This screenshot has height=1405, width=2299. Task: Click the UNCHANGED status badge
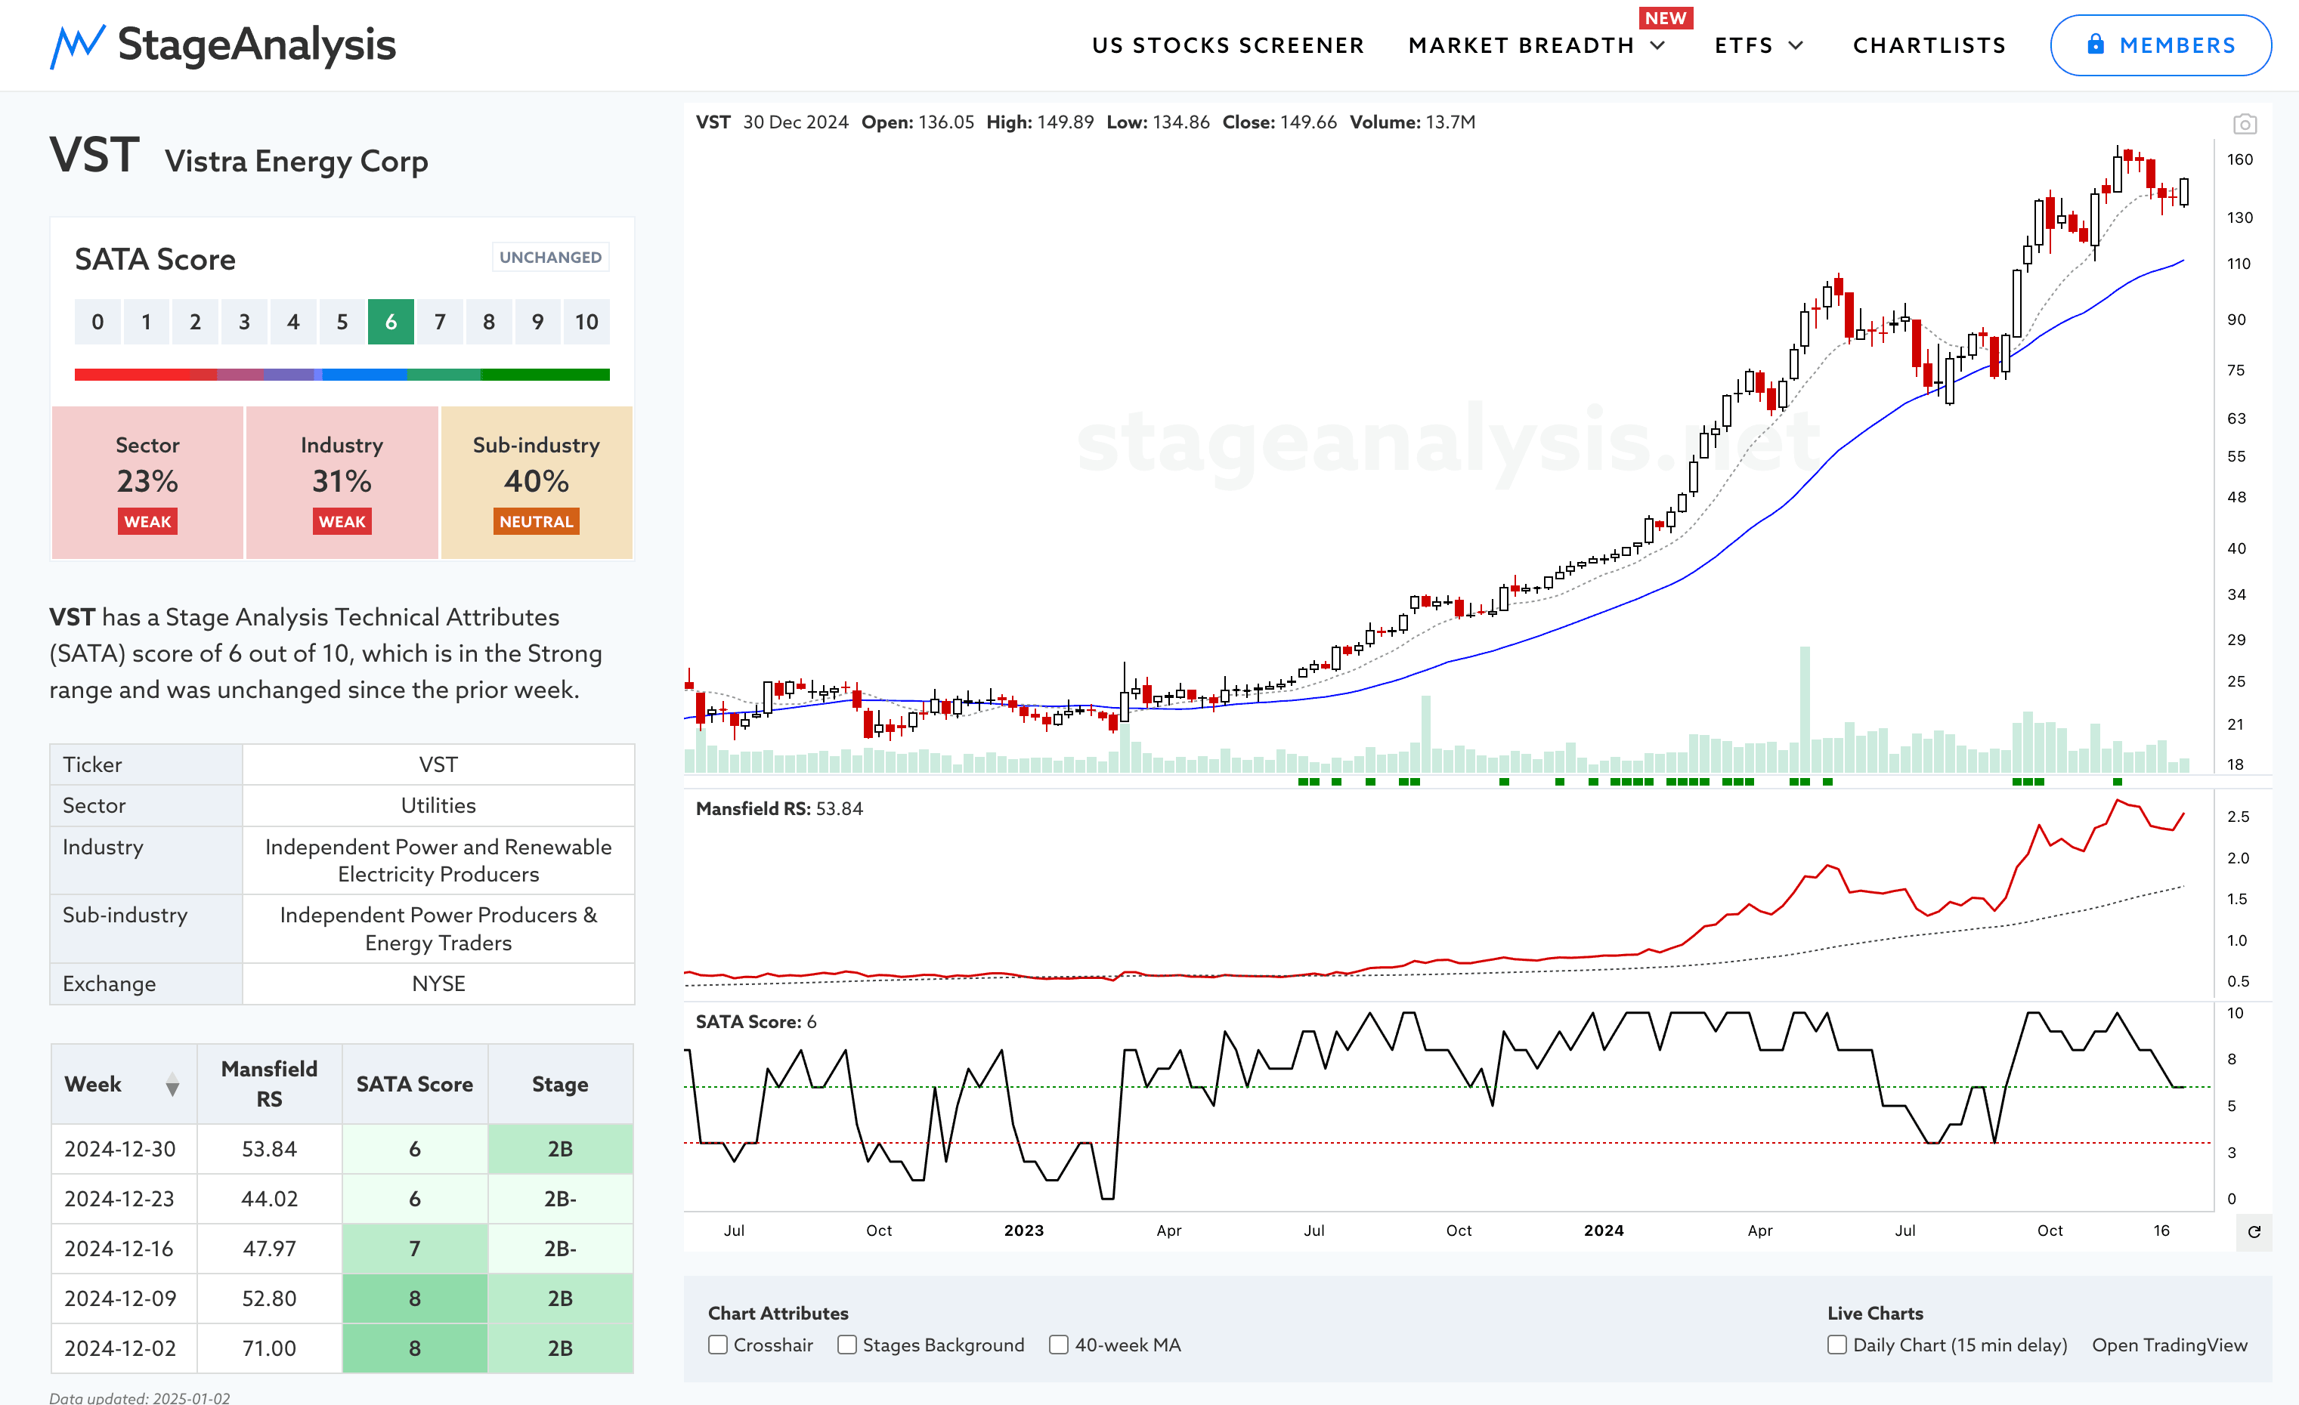click(550, 258)
